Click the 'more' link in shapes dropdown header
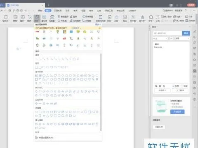This screenshot has width=198, height=148. [x=98, y=24]
